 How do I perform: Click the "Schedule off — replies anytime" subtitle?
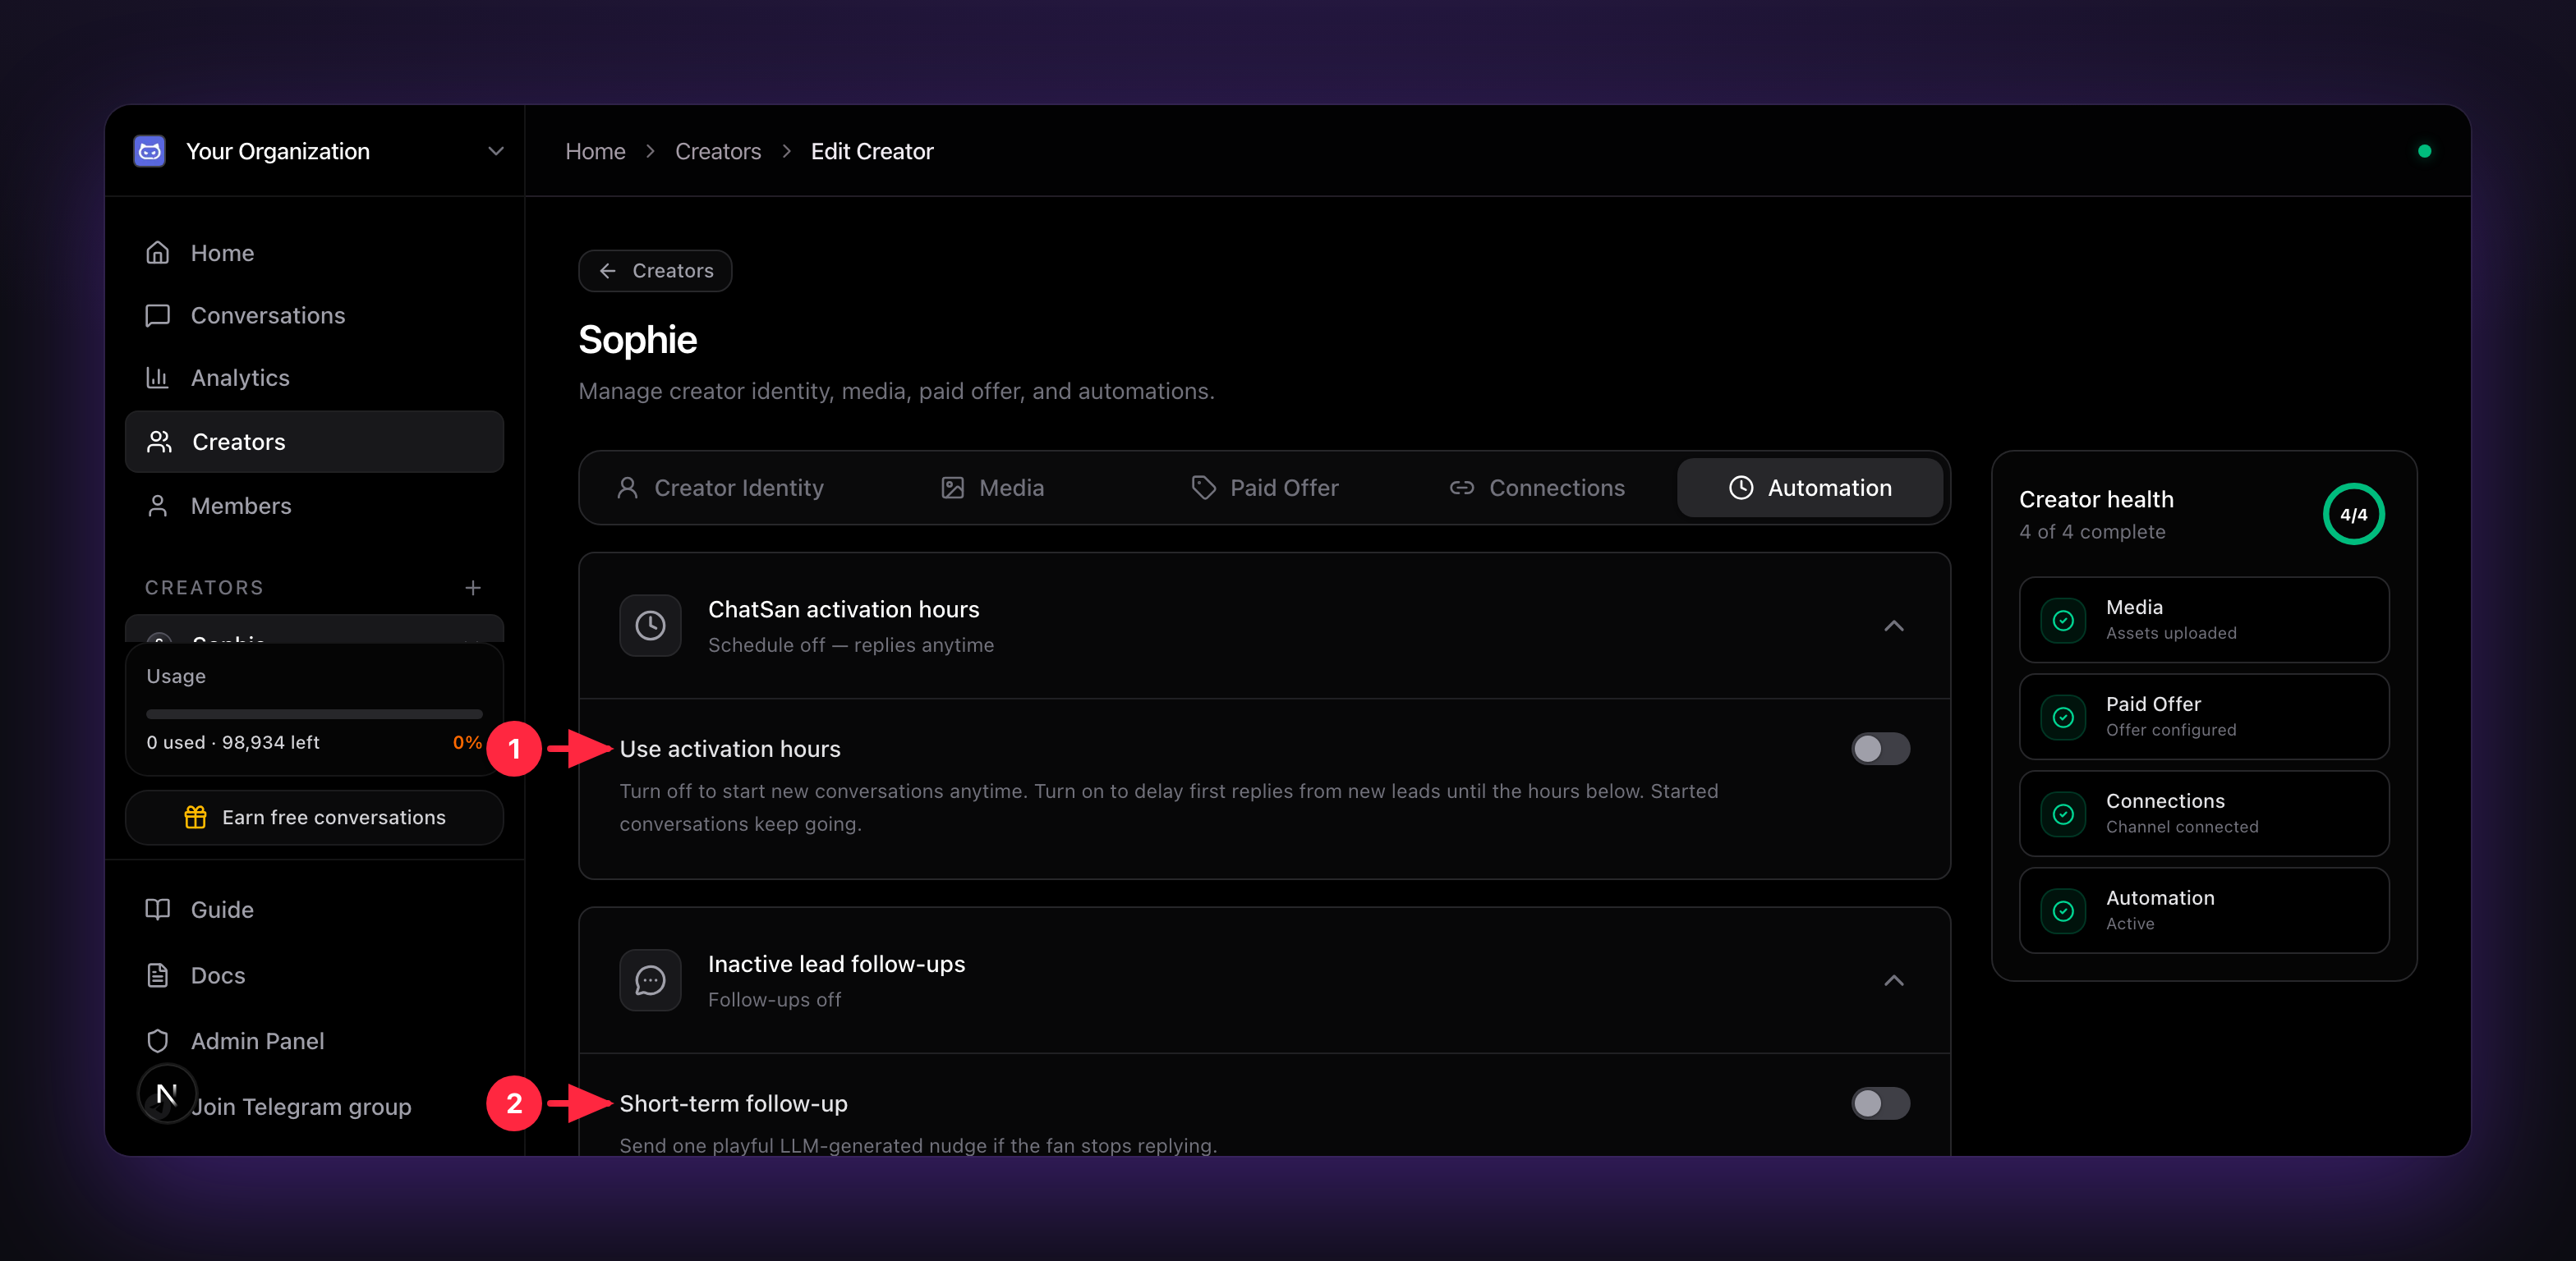851,645
